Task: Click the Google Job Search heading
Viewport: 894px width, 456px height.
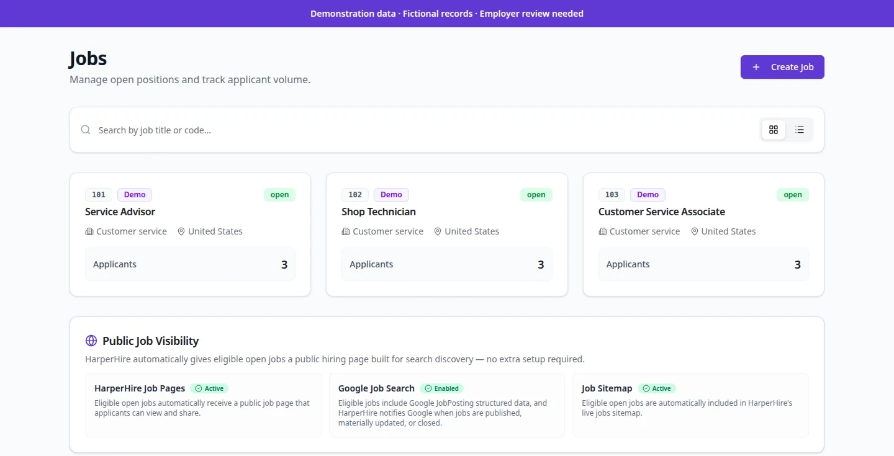Action: [376, 388]
